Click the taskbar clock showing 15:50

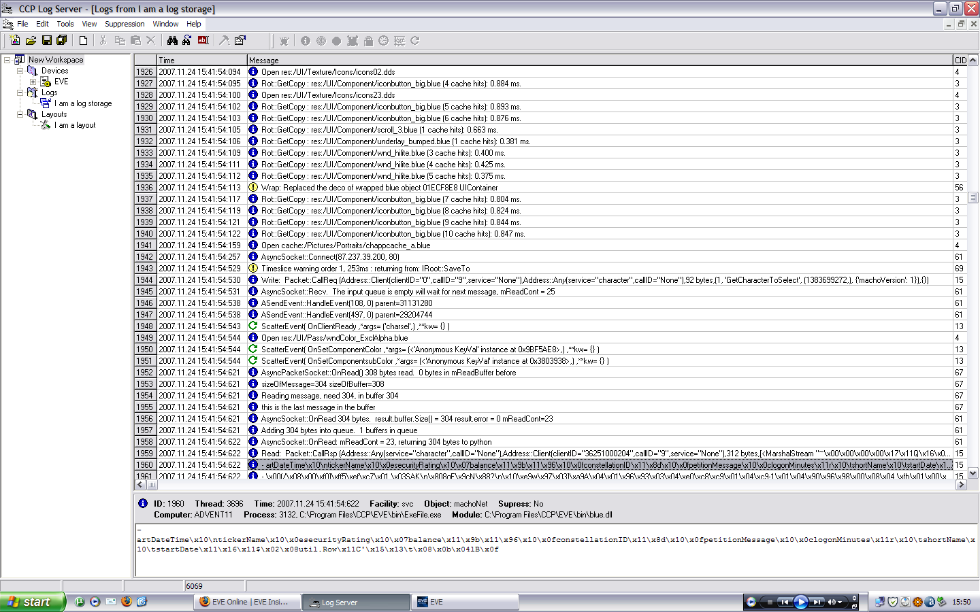(962, 602)
